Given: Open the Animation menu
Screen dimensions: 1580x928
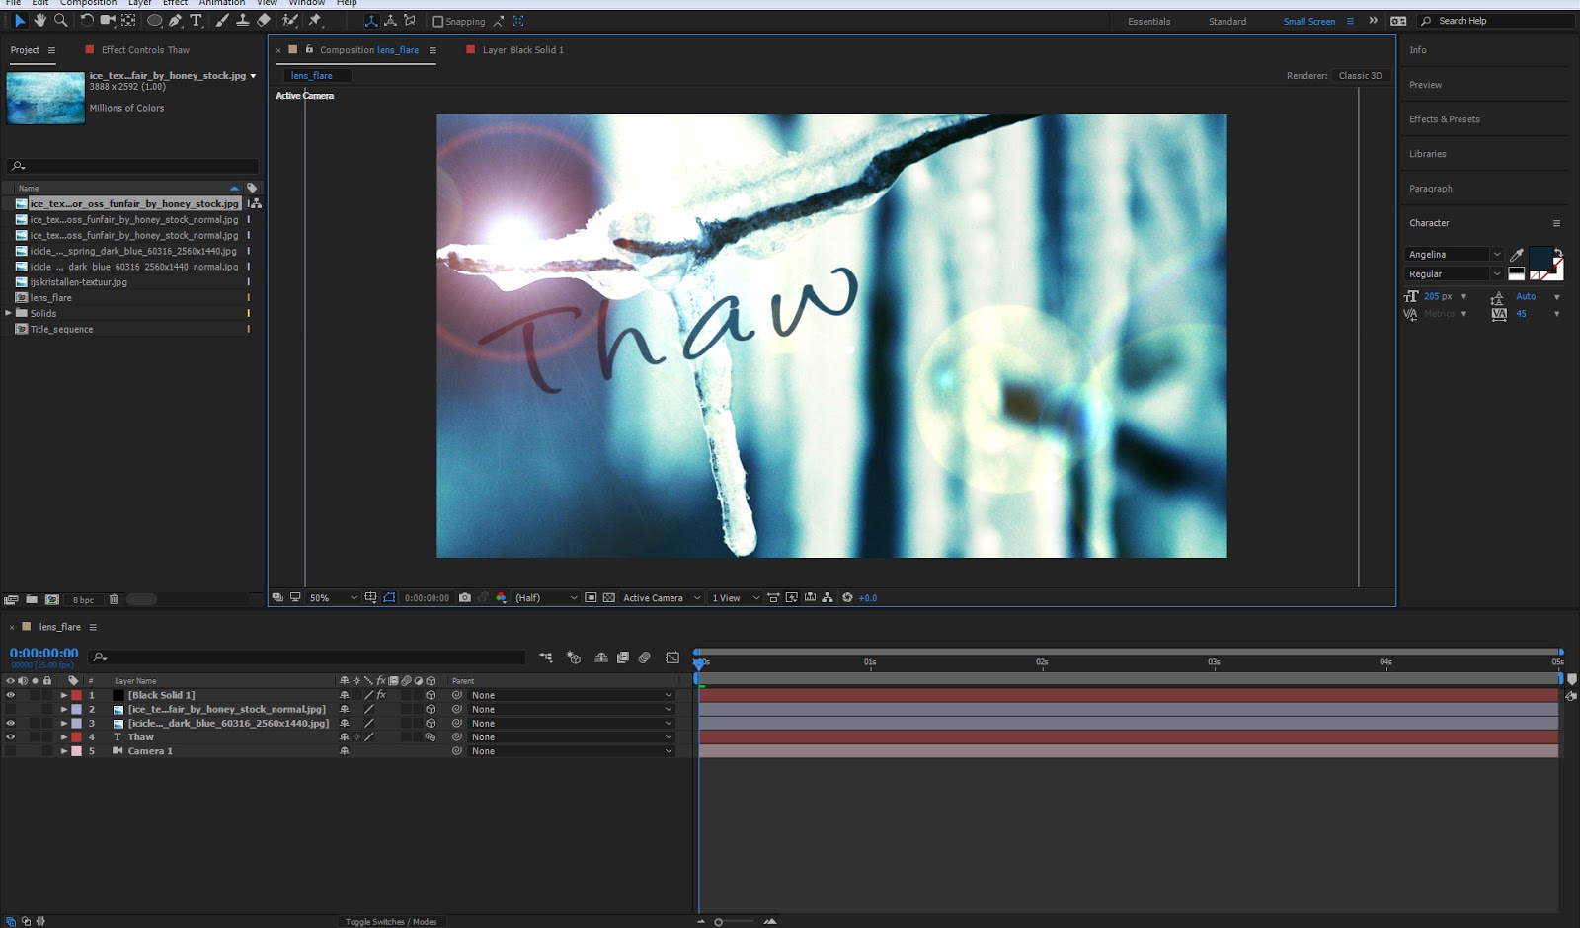Looking at the screenshot, I should [222, 3].
